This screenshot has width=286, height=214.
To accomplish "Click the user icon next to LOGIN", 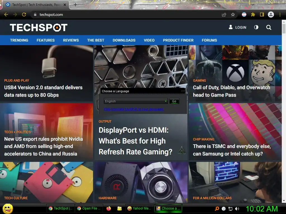I will tap(231, 27).
